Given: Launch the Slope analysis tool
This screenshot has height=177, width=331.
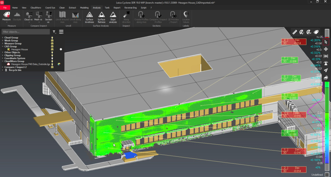Looking at the screenshot, I should tap(113, 16).
